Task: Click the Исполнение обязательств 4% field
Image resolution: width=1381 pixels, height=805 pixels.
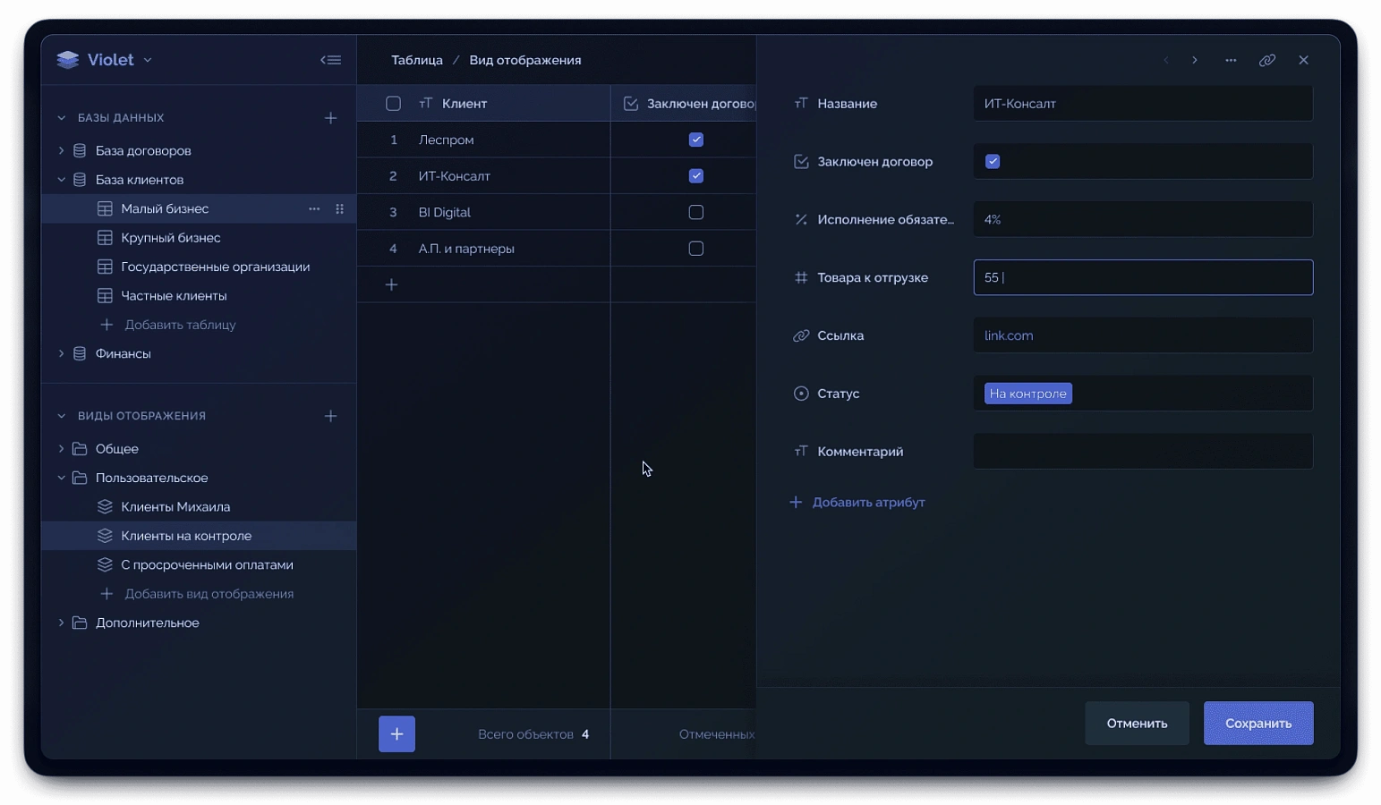Action: (x=1143, y=219)
